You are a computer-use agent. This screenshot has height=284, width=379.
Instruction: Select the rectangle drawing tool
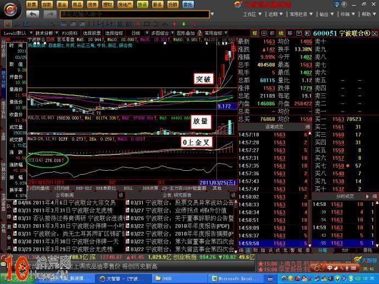tap(147, 24)
